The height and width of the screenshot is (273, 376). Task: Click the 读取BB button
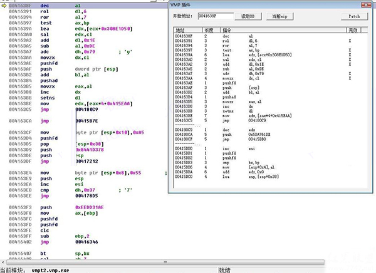pyautogui.click(x=250, y=16)
